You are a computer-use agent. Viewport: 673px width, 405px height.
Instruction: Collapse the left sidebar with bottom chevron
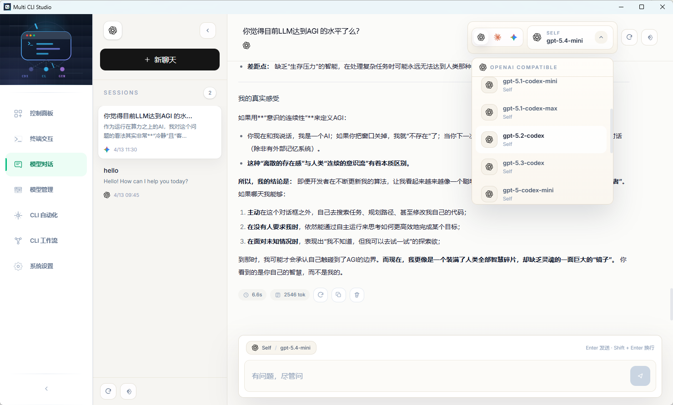(46, 389)
